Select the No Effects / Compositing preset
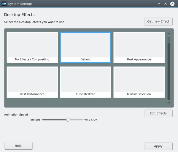 [32, 47]
